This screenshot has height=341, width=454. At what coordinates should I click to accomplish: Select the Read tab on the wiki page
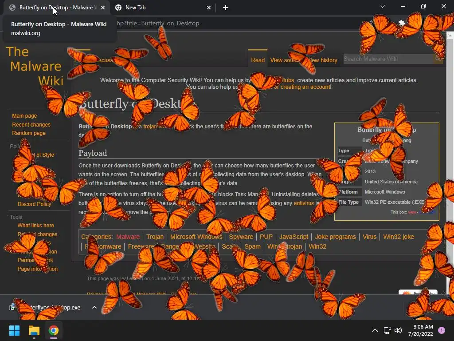click(x=258, y=60)
